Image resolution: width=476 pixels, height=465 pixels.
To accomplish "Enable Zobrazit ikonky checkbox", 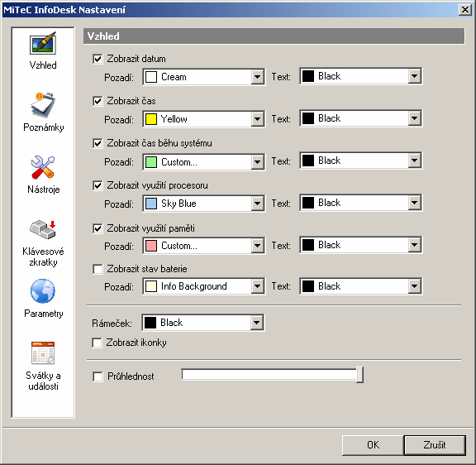I will coord(97,343).
